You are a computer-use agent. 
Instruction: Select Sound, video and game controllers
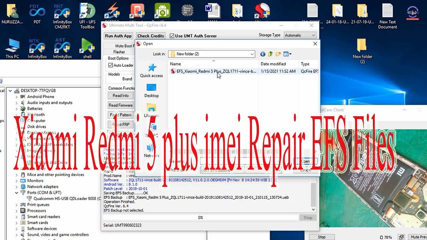(x=58, y=235)
